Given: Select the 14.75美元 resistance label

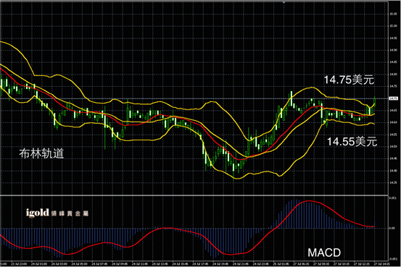Looking at the screenshot, I should 349,80.
